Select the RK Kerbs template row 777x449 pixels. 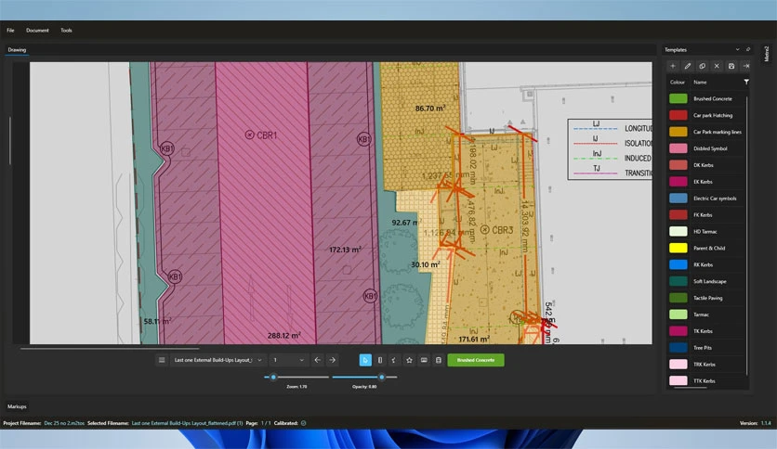pyautogui.click(x=706, y=264)
